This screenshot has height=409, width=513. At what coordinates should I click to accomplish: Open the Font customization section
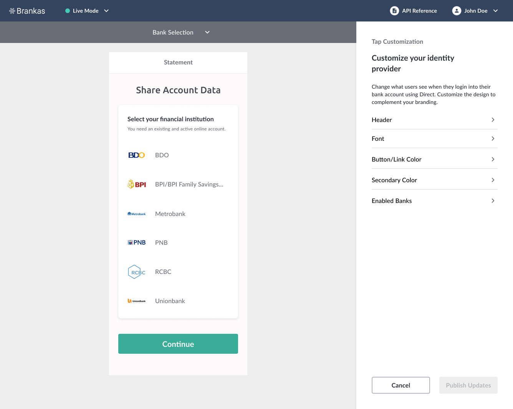click(x=435, y=139)
